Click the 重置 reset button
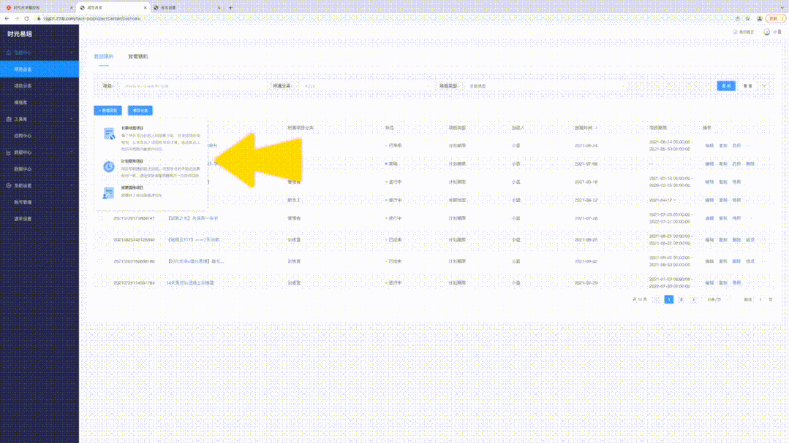The image size is (789, 443). [748, 86]
